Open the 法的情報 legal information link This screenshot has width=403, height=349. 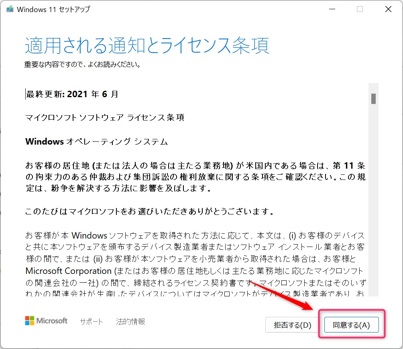click(130, 321)
